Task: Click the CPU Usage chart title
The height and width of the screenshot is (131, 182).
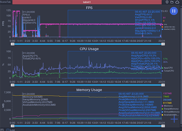Action: tap(89, 49)
